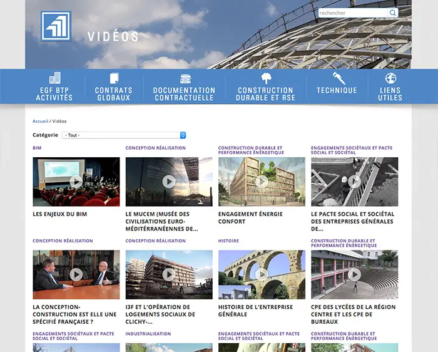Open Engagement Énergie Confort title link

pos(250,218)
